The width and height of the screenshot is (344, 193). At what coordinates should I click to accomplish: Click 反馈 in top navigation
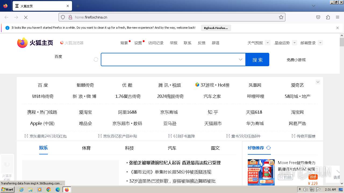point(202,43)
